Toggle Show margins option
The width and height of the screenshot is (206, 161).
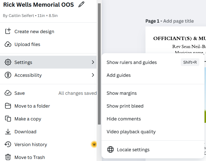click(122, 93)
